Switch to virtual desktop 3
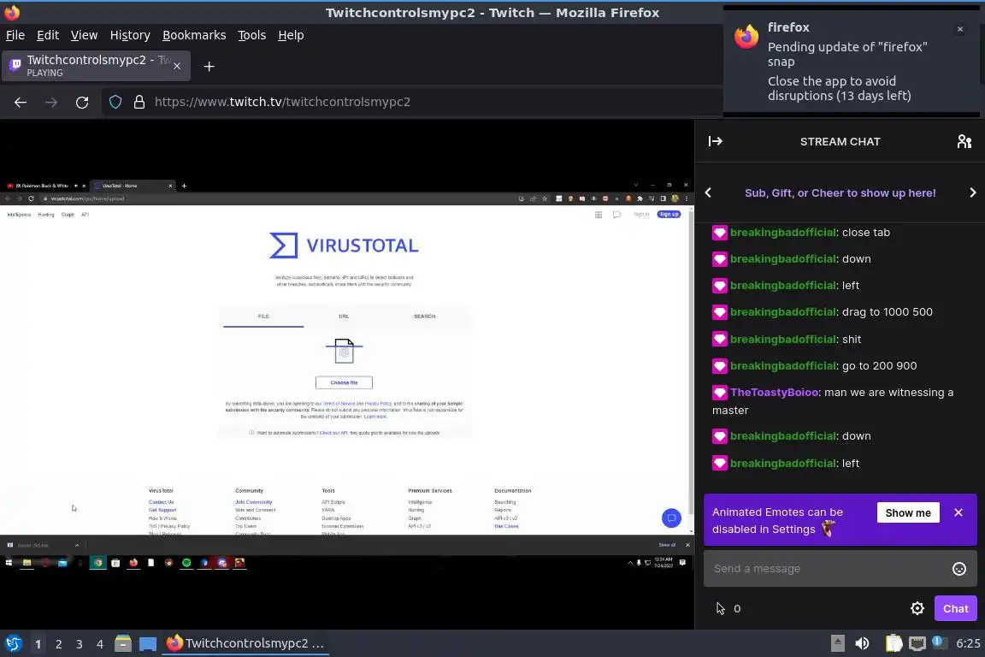The height and width of the screenshot is (657, 985). point(80,644)
